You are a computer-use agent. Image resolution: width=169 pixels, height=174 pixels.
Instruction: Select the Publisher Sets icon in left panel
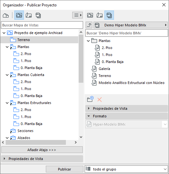point(38,15)
